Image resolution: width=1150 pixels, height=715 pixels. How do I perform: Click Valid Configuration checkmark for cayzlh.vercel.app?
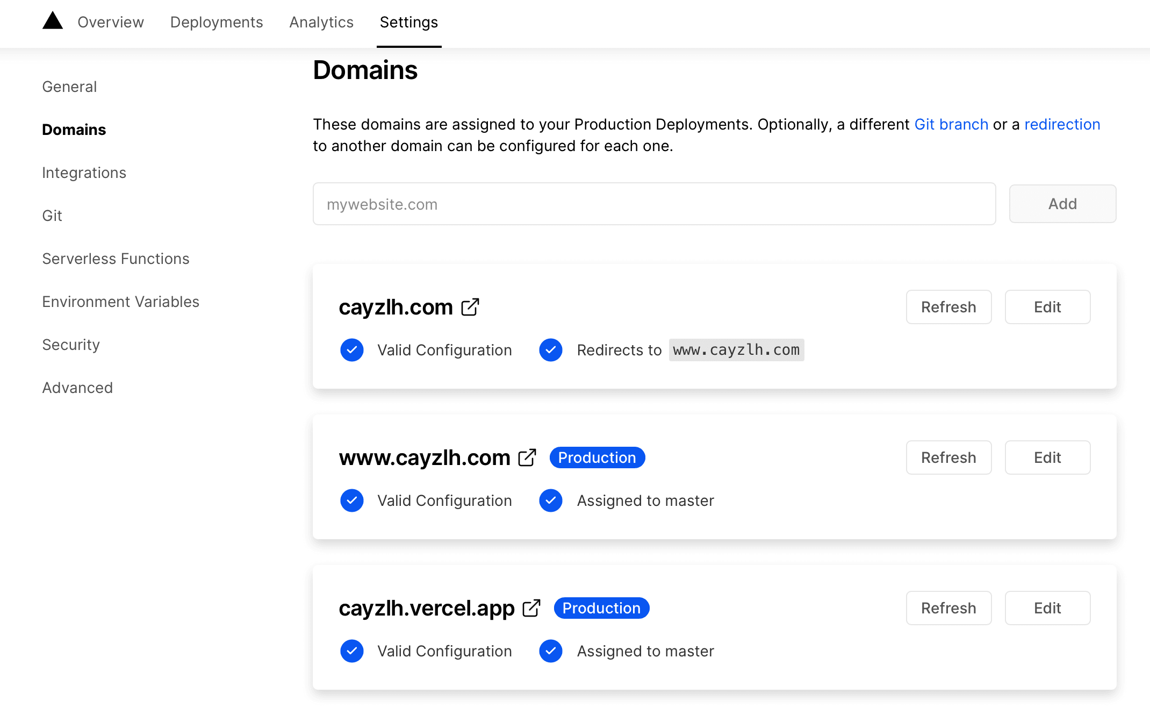point(352,651)
